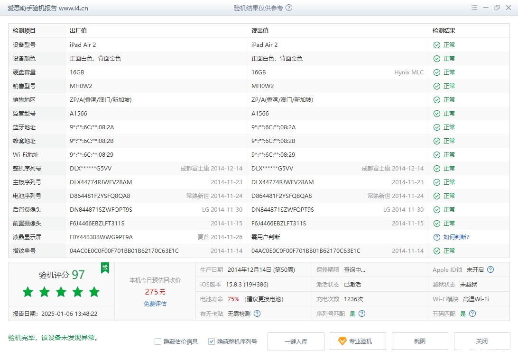This screenshot has width=518, height=358.
Task: Click the check icon in 销售型号 row
Action: click(x=437, y=86)
